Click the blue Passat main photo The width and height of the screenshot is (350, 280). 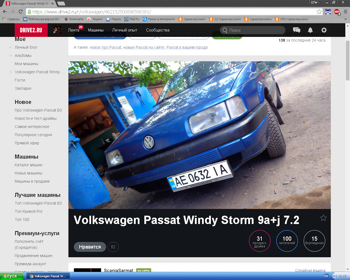(x=199, y=135)
